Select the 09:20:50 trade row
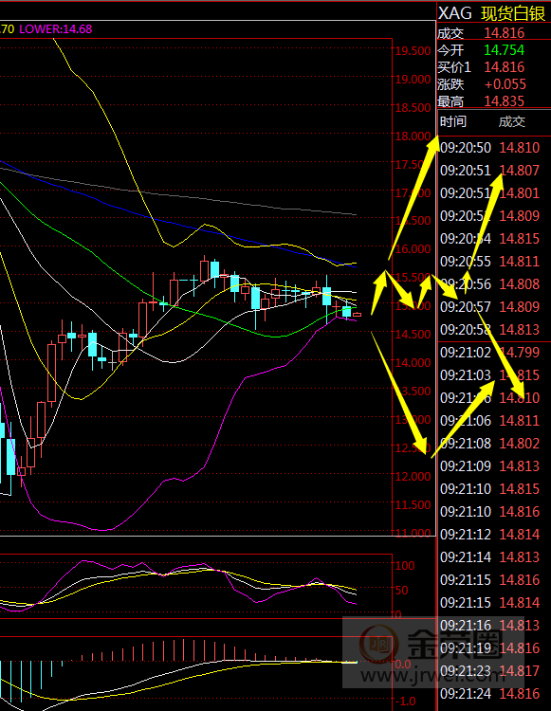Image resolution: width=551 pixels, height=711 pixels. (x=489, y=148)
